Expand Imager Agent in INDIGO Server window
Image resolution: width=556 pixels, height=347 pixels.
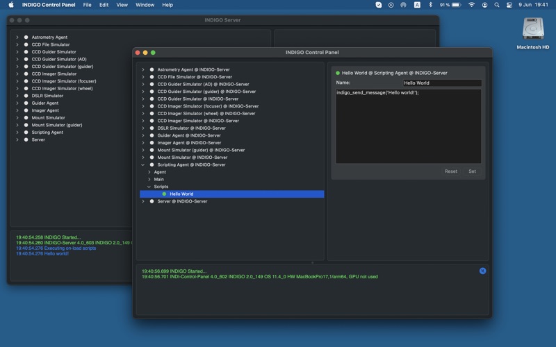17,110
